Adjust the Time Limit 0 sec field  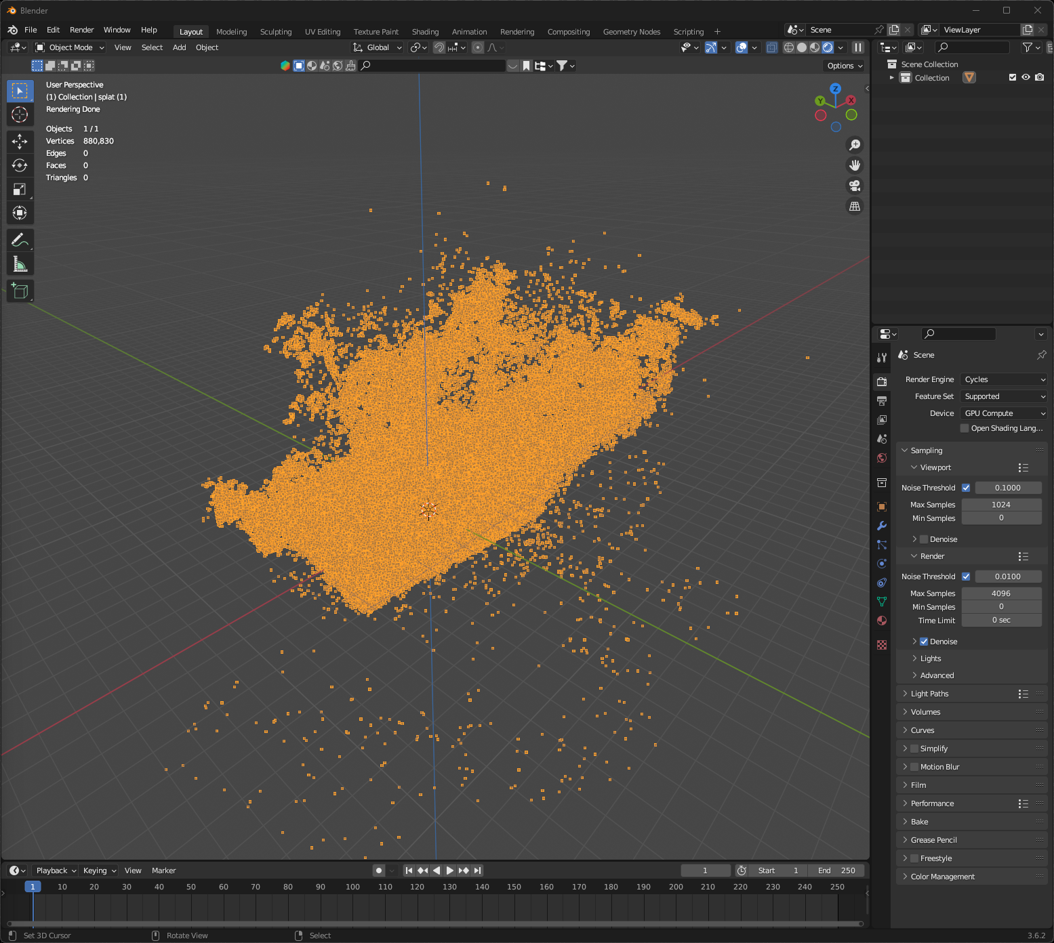coord(1001,621)
